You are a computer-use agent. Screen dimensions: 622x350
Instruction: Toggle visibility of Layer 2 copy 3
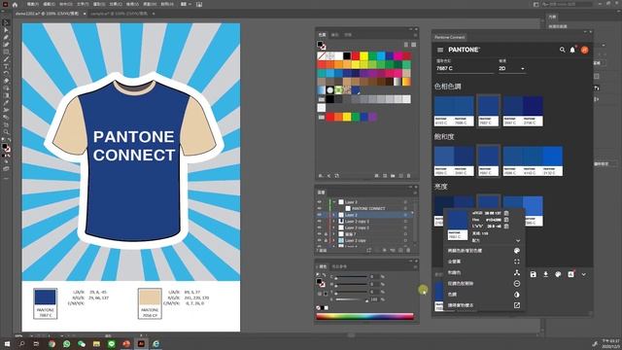click(x=320, y=221)
